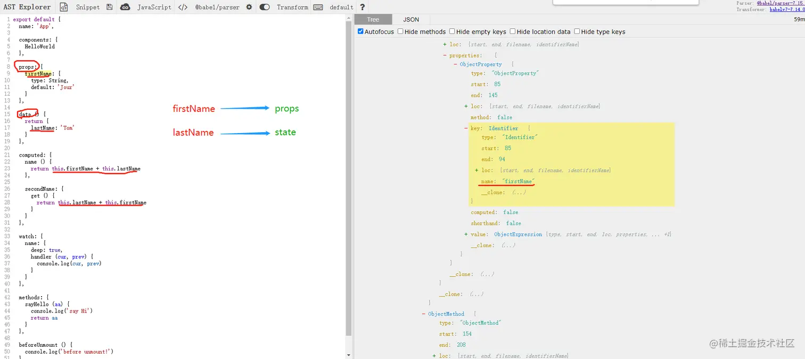The width and height of the screenshot is (805, 359).
Task: Click type "ObjectMethod" value
Action: (480, 323)
